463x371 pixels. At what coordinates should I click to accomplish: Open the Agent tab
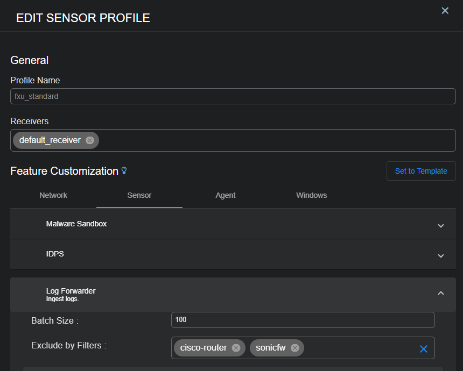point(225,195)
